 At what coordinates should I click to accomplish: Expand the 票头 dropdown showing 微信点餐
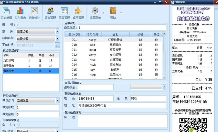point(57,32)
